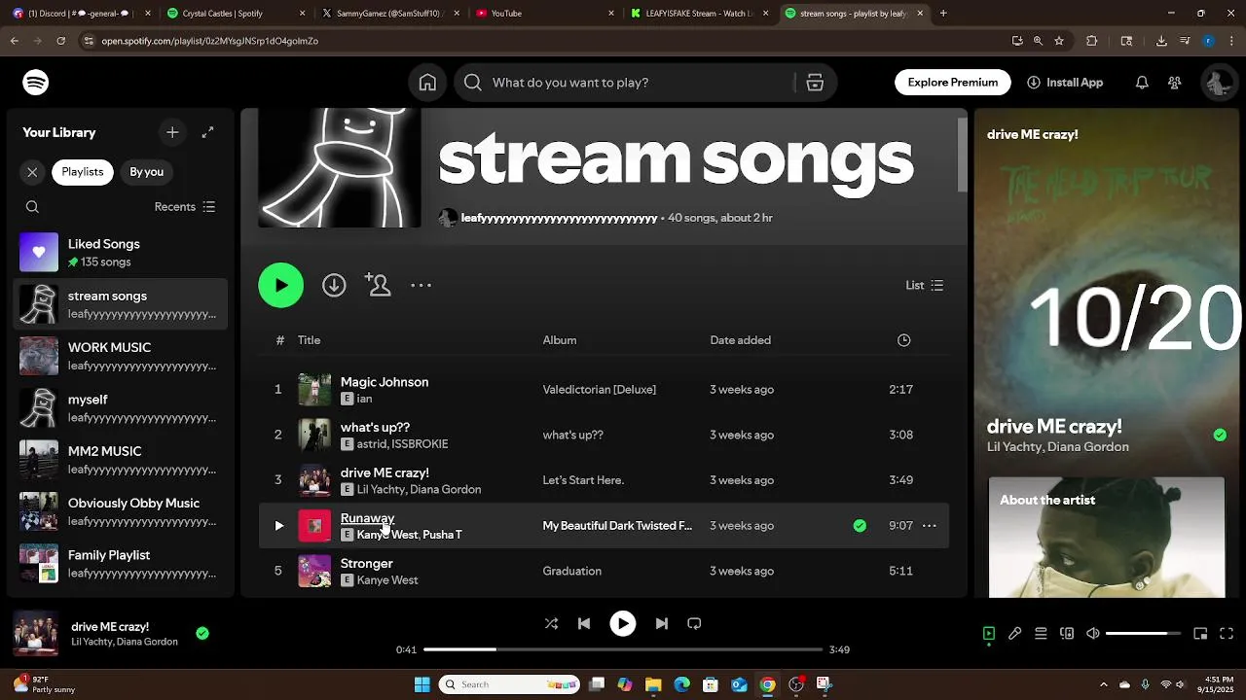Screen dimensions: 1246x700
Task: Connect to a device icon
Action: [x=1067, y=634]
